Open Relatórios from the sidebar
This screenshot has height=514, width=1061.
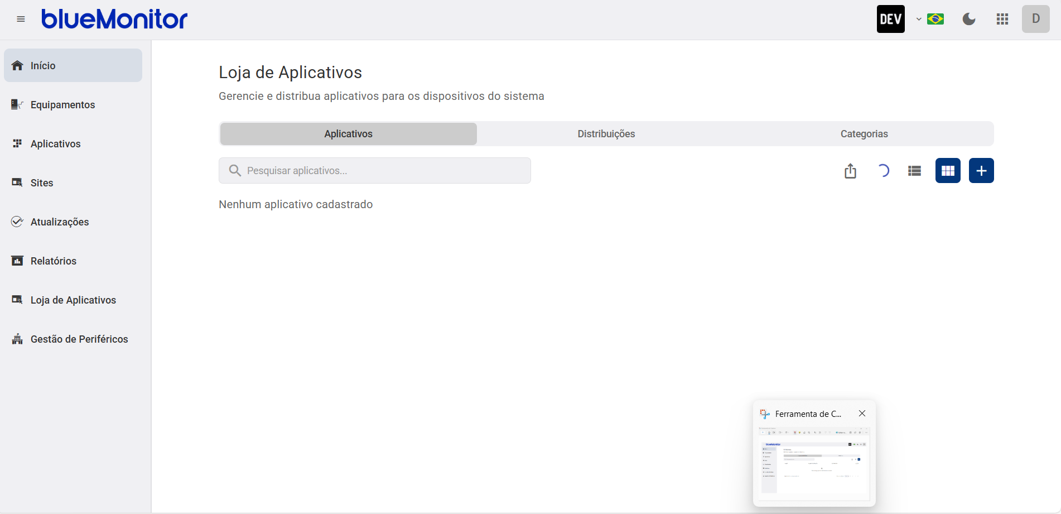pyautogui.click(x=54, y=261)
